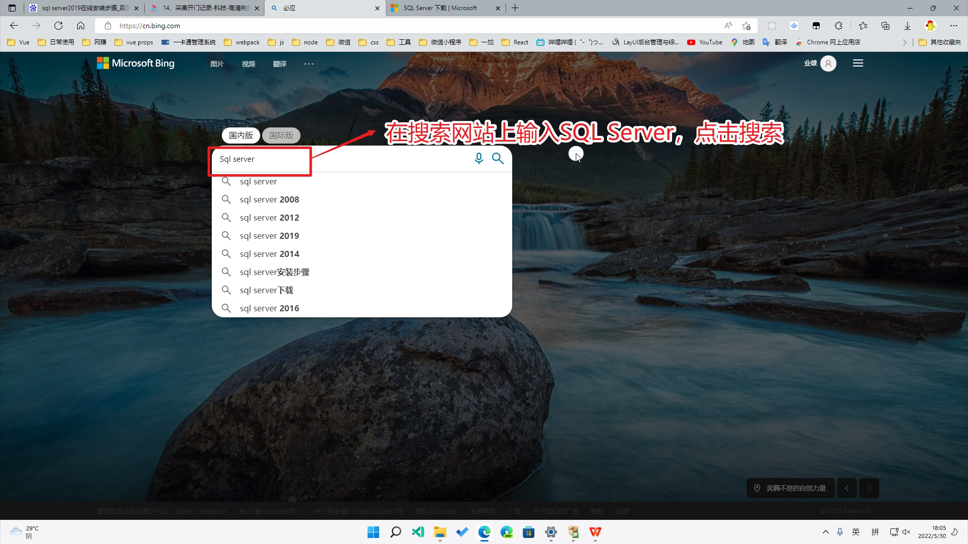This screenshot has width=968, height=544.
Task: Switch to the 采集开门记录 tab
Action: [x=205, y=8]
